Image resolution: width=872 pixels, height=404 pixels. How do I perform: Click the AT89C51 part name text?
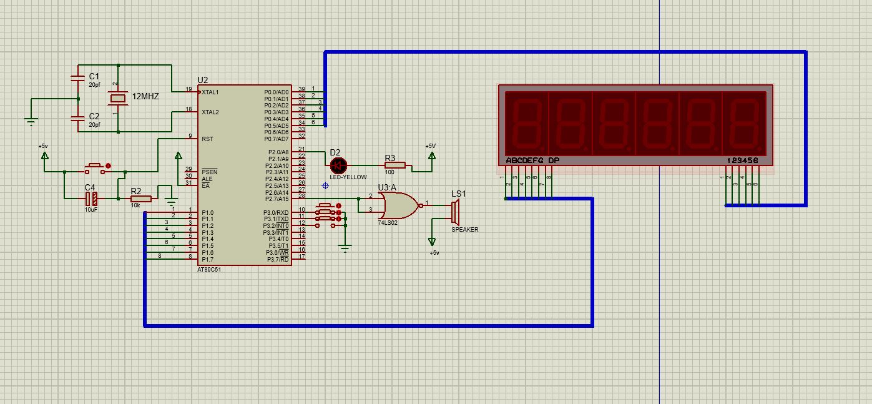pyautogui.click(x=209, y=270)
